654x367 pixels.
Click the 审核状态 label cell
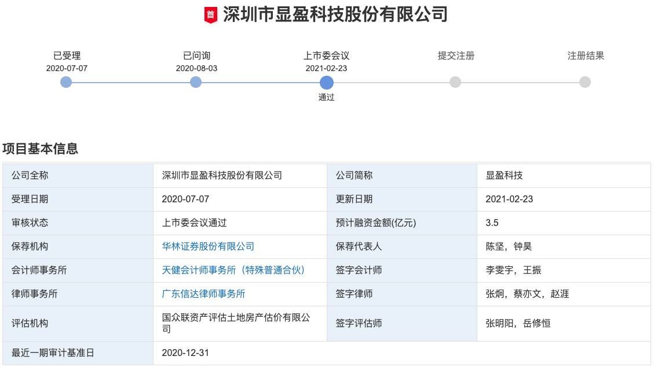click(x=78, y=223)
